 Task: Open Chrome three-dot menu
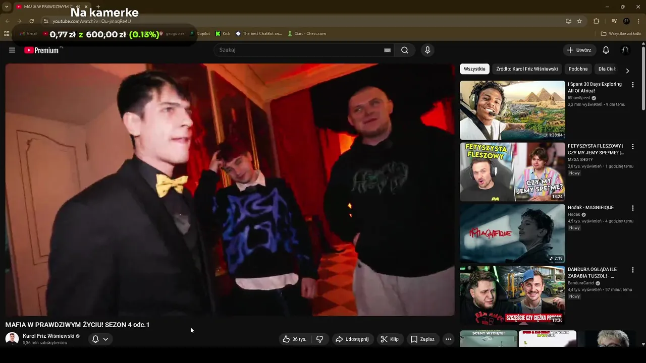point(639,21)
